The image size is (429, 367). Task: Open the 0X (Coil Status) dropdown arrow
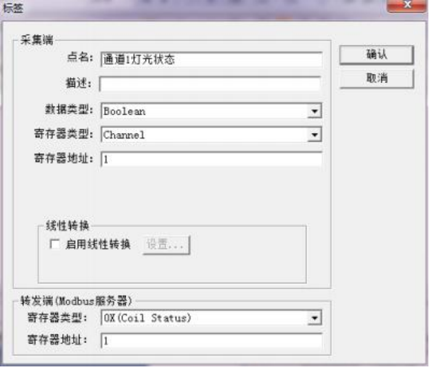(314, 318)
